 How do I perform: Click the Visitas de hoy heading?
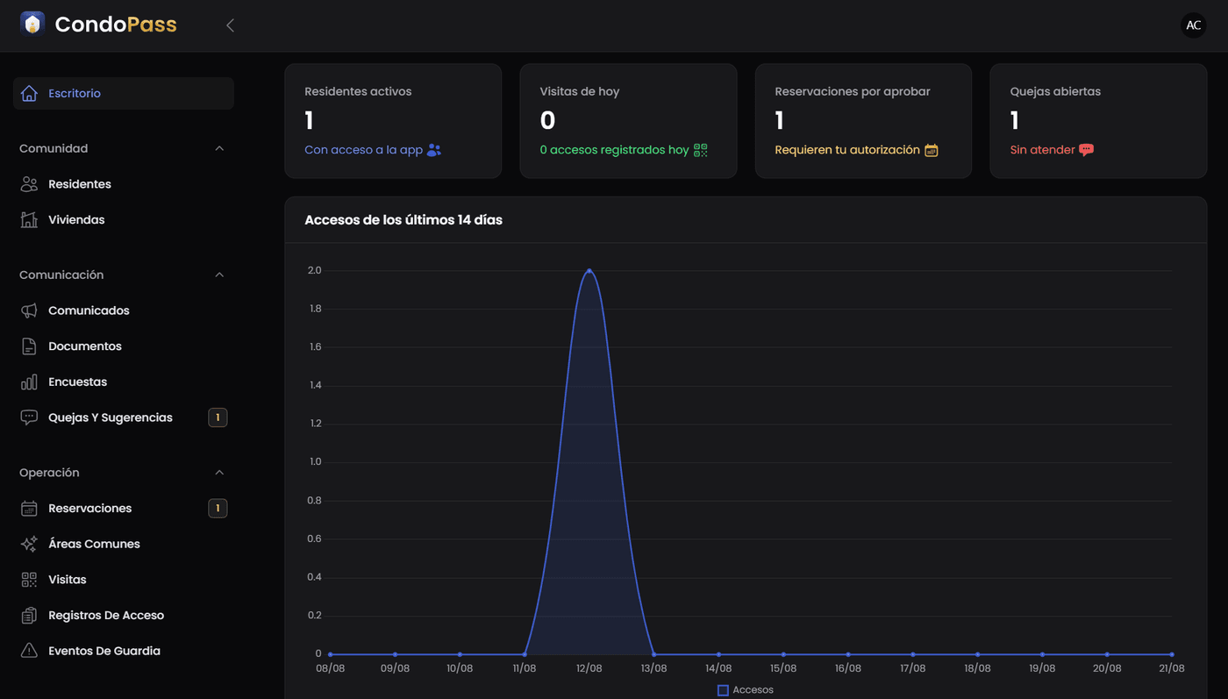580,91
